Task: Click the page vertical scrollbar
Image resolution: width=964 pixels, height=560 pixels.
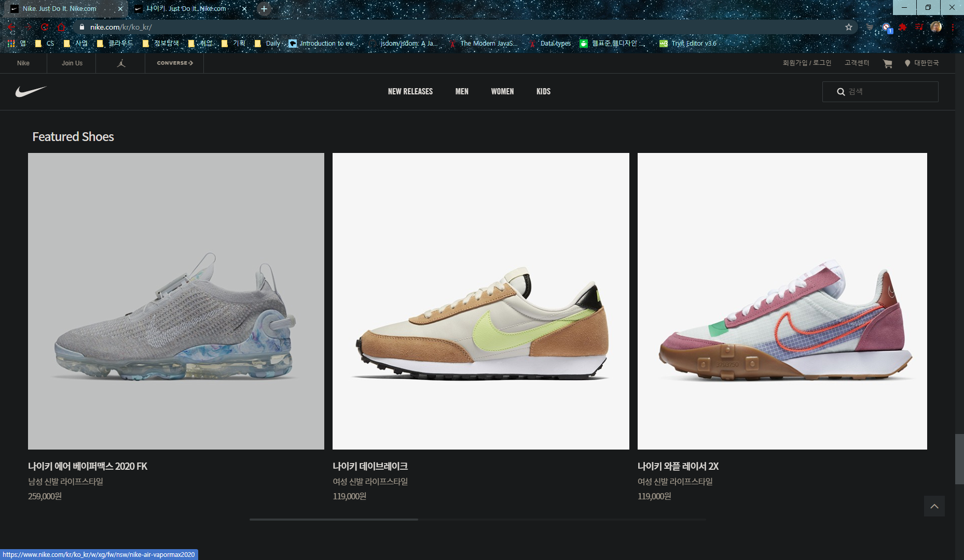Action: point(959,459)
